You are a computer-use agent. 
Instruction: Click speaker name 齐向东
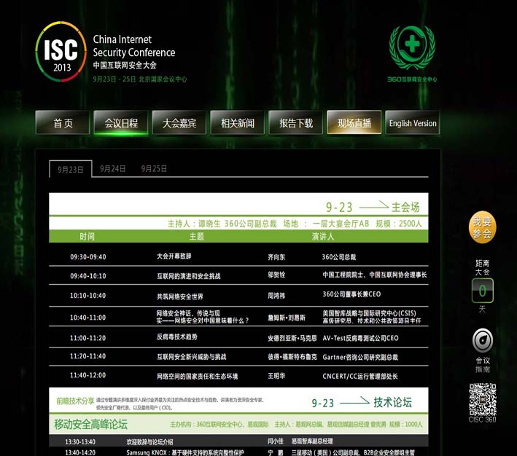[x=276, y=257]
